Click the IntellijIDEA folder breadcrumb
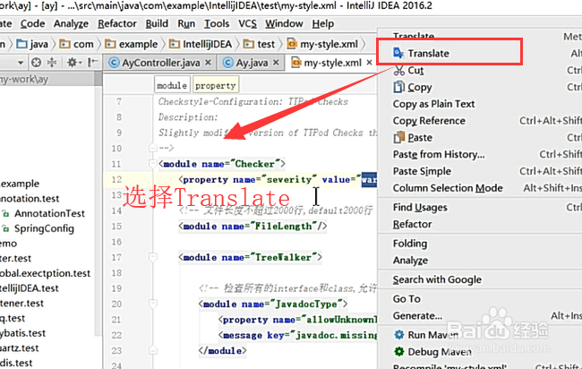The image size is (582, 369). pyautogui.click(x=201, y=45)
